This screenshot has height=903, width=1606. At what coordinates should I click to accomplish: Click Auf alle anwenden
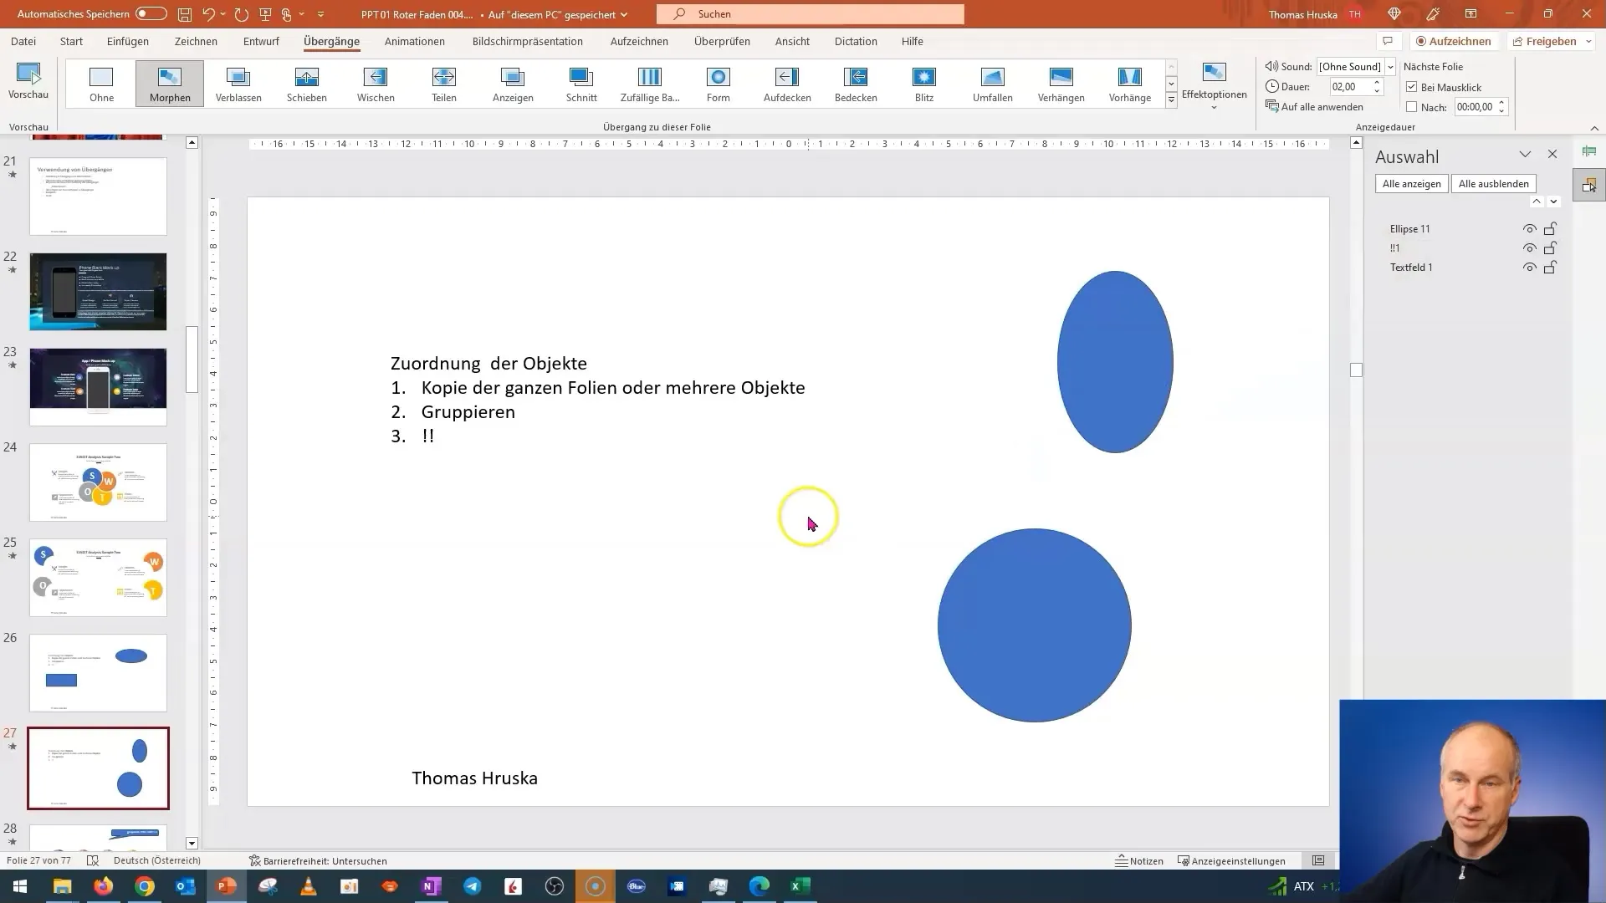(1315, 107)
